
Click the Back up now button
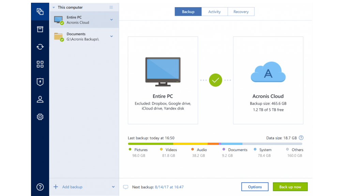[x=290, y=187]
